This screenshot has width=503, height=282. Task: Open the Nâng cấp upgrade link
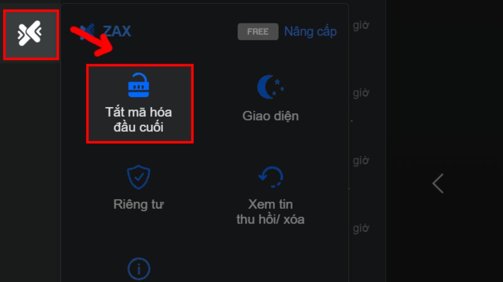[x=311, y=31]
